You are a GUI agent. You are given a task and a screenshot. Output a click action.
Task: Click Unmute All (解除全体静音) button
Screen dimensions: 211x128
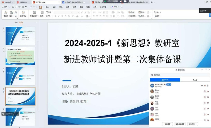[180, 124]
